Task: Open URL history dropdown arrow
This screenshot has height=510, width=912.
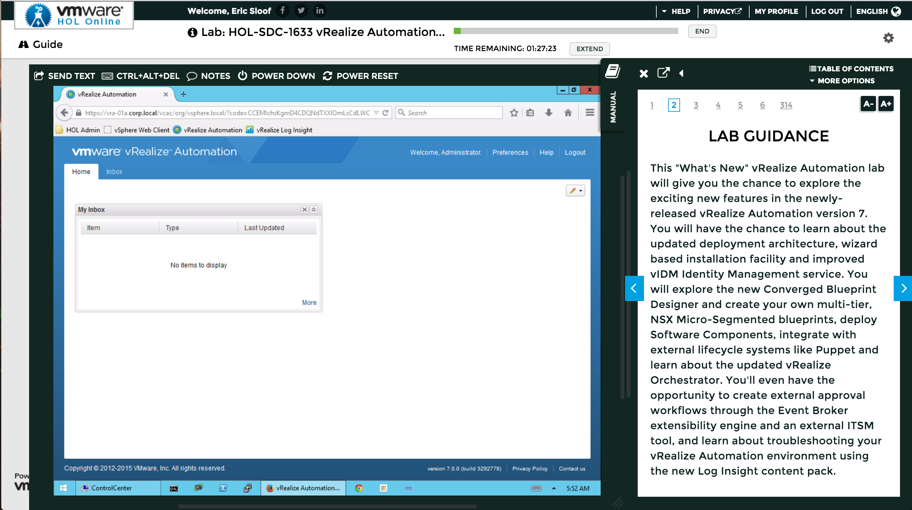Action: 376,113
